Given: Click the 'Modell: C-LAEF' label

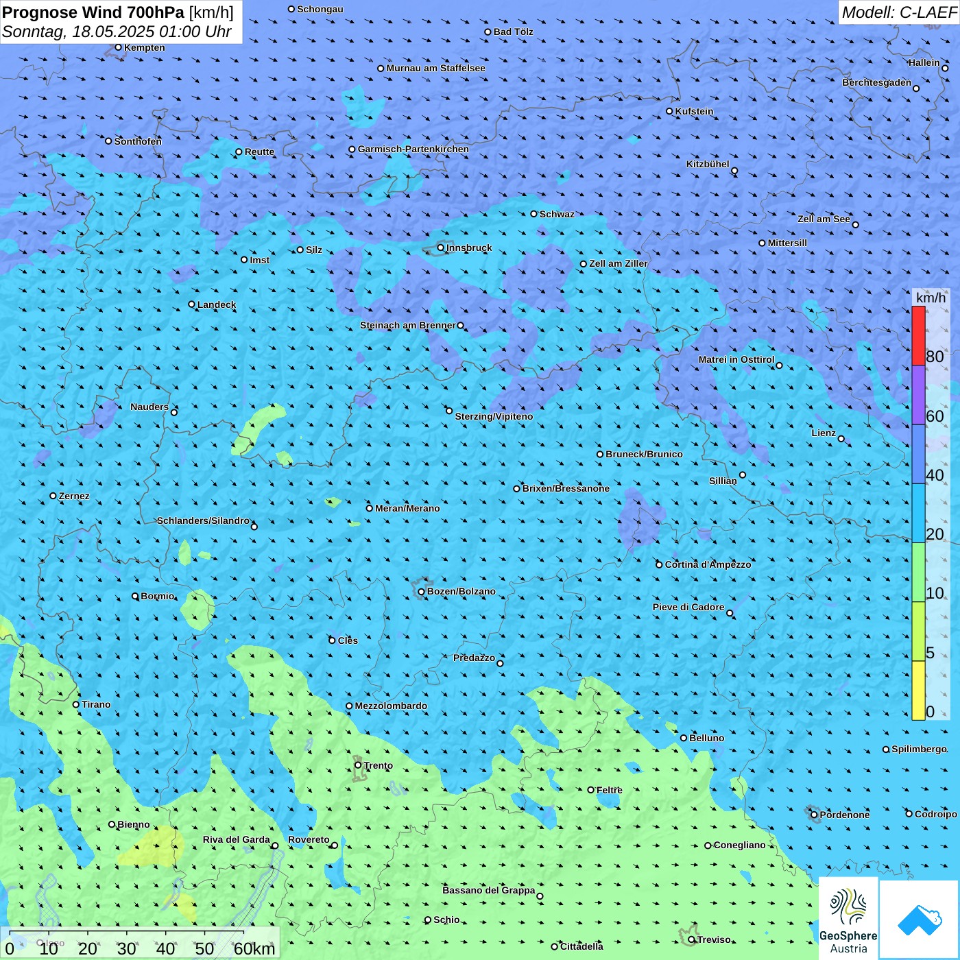Looking at the screenshot, I should (899, 12).
